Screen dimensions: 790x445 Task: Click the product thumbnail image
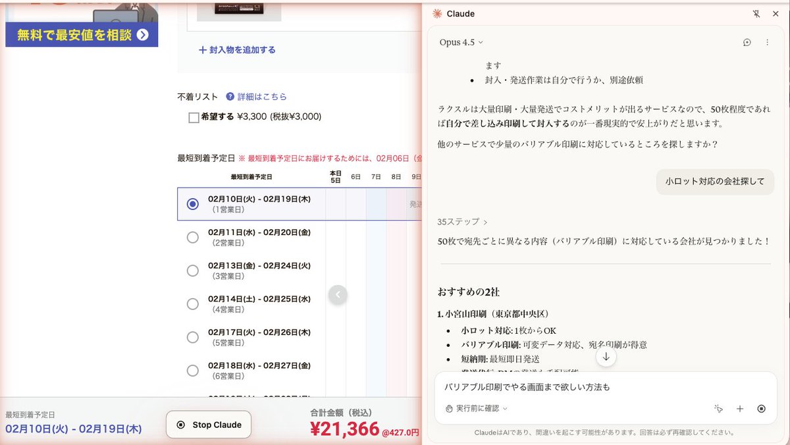[x=239, y=10]
